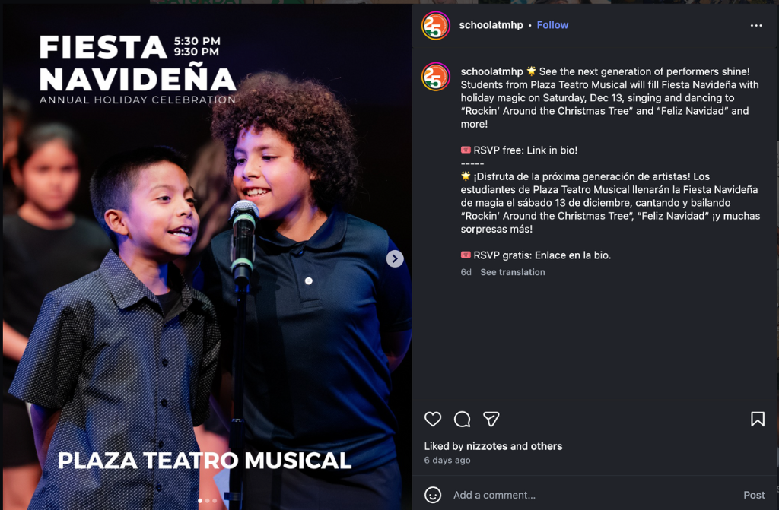Share post with paper plane icon

tap(491, 419)
